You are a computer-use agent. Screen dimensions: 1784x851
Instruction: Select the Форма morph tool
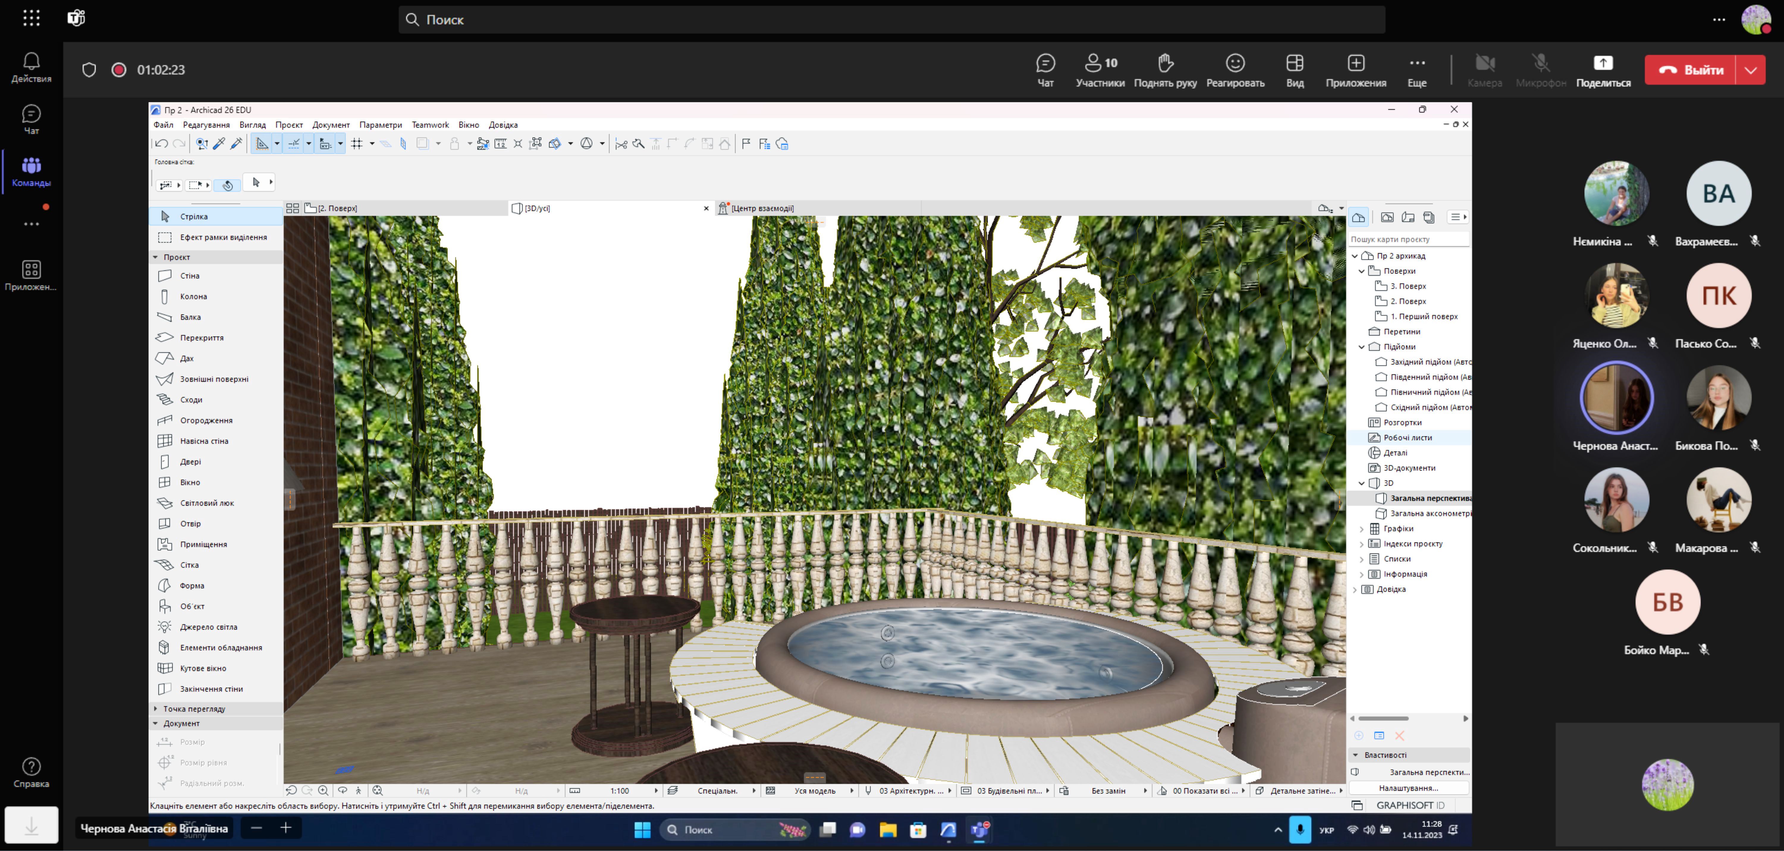click(x=216, y=586)
